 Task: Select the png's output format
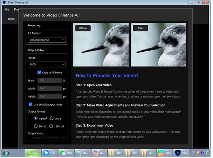pyautogui.click(x=51, y=118)
